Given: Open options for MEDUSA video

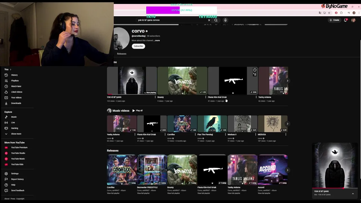Looking at the screenshot, I should 286,134.
